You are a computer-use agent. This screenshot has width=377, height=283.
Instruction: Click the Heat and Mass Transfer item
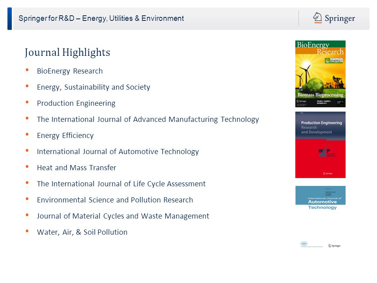[77, 168]
